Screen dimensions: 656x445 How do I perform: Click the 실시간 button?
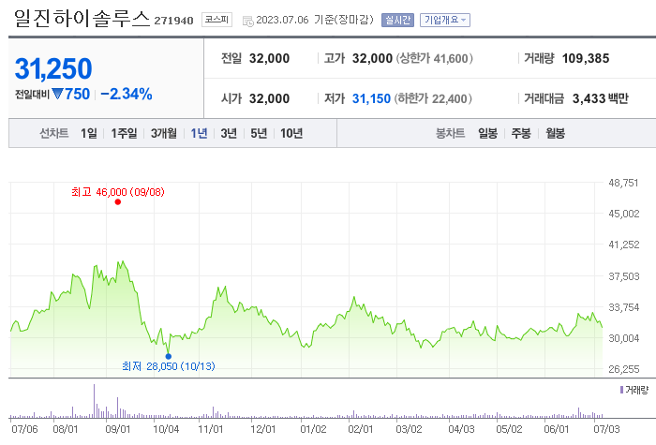coord(397,20)
